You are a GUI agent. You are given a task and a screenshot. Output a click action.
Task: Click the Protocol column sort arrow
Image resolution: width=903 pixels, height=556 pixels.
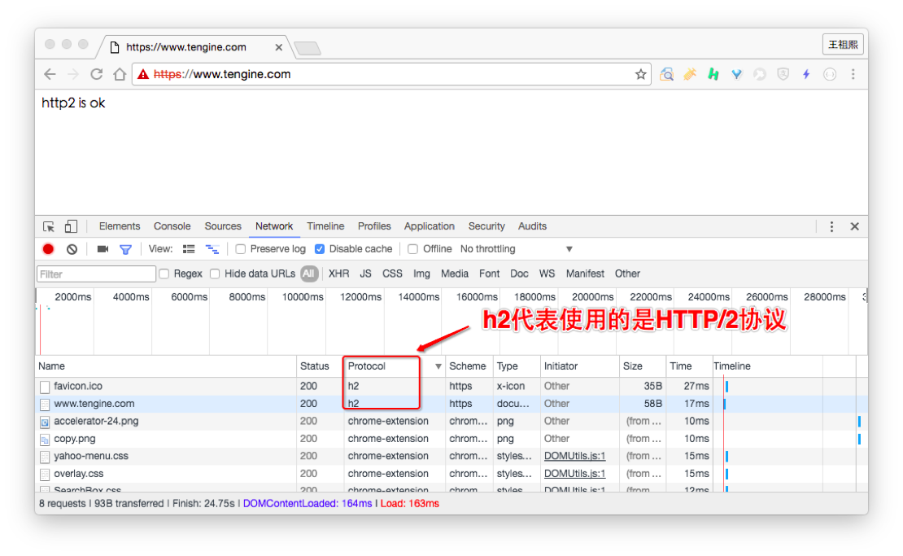click(438, 366)
